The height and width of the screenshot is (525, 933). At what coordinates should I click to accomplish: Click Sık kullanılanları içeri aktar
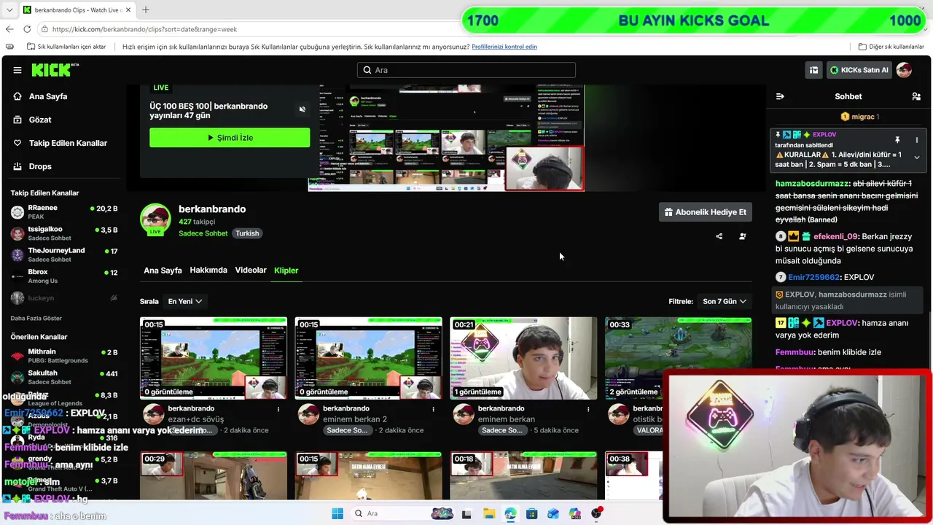(x=66, y=47)
